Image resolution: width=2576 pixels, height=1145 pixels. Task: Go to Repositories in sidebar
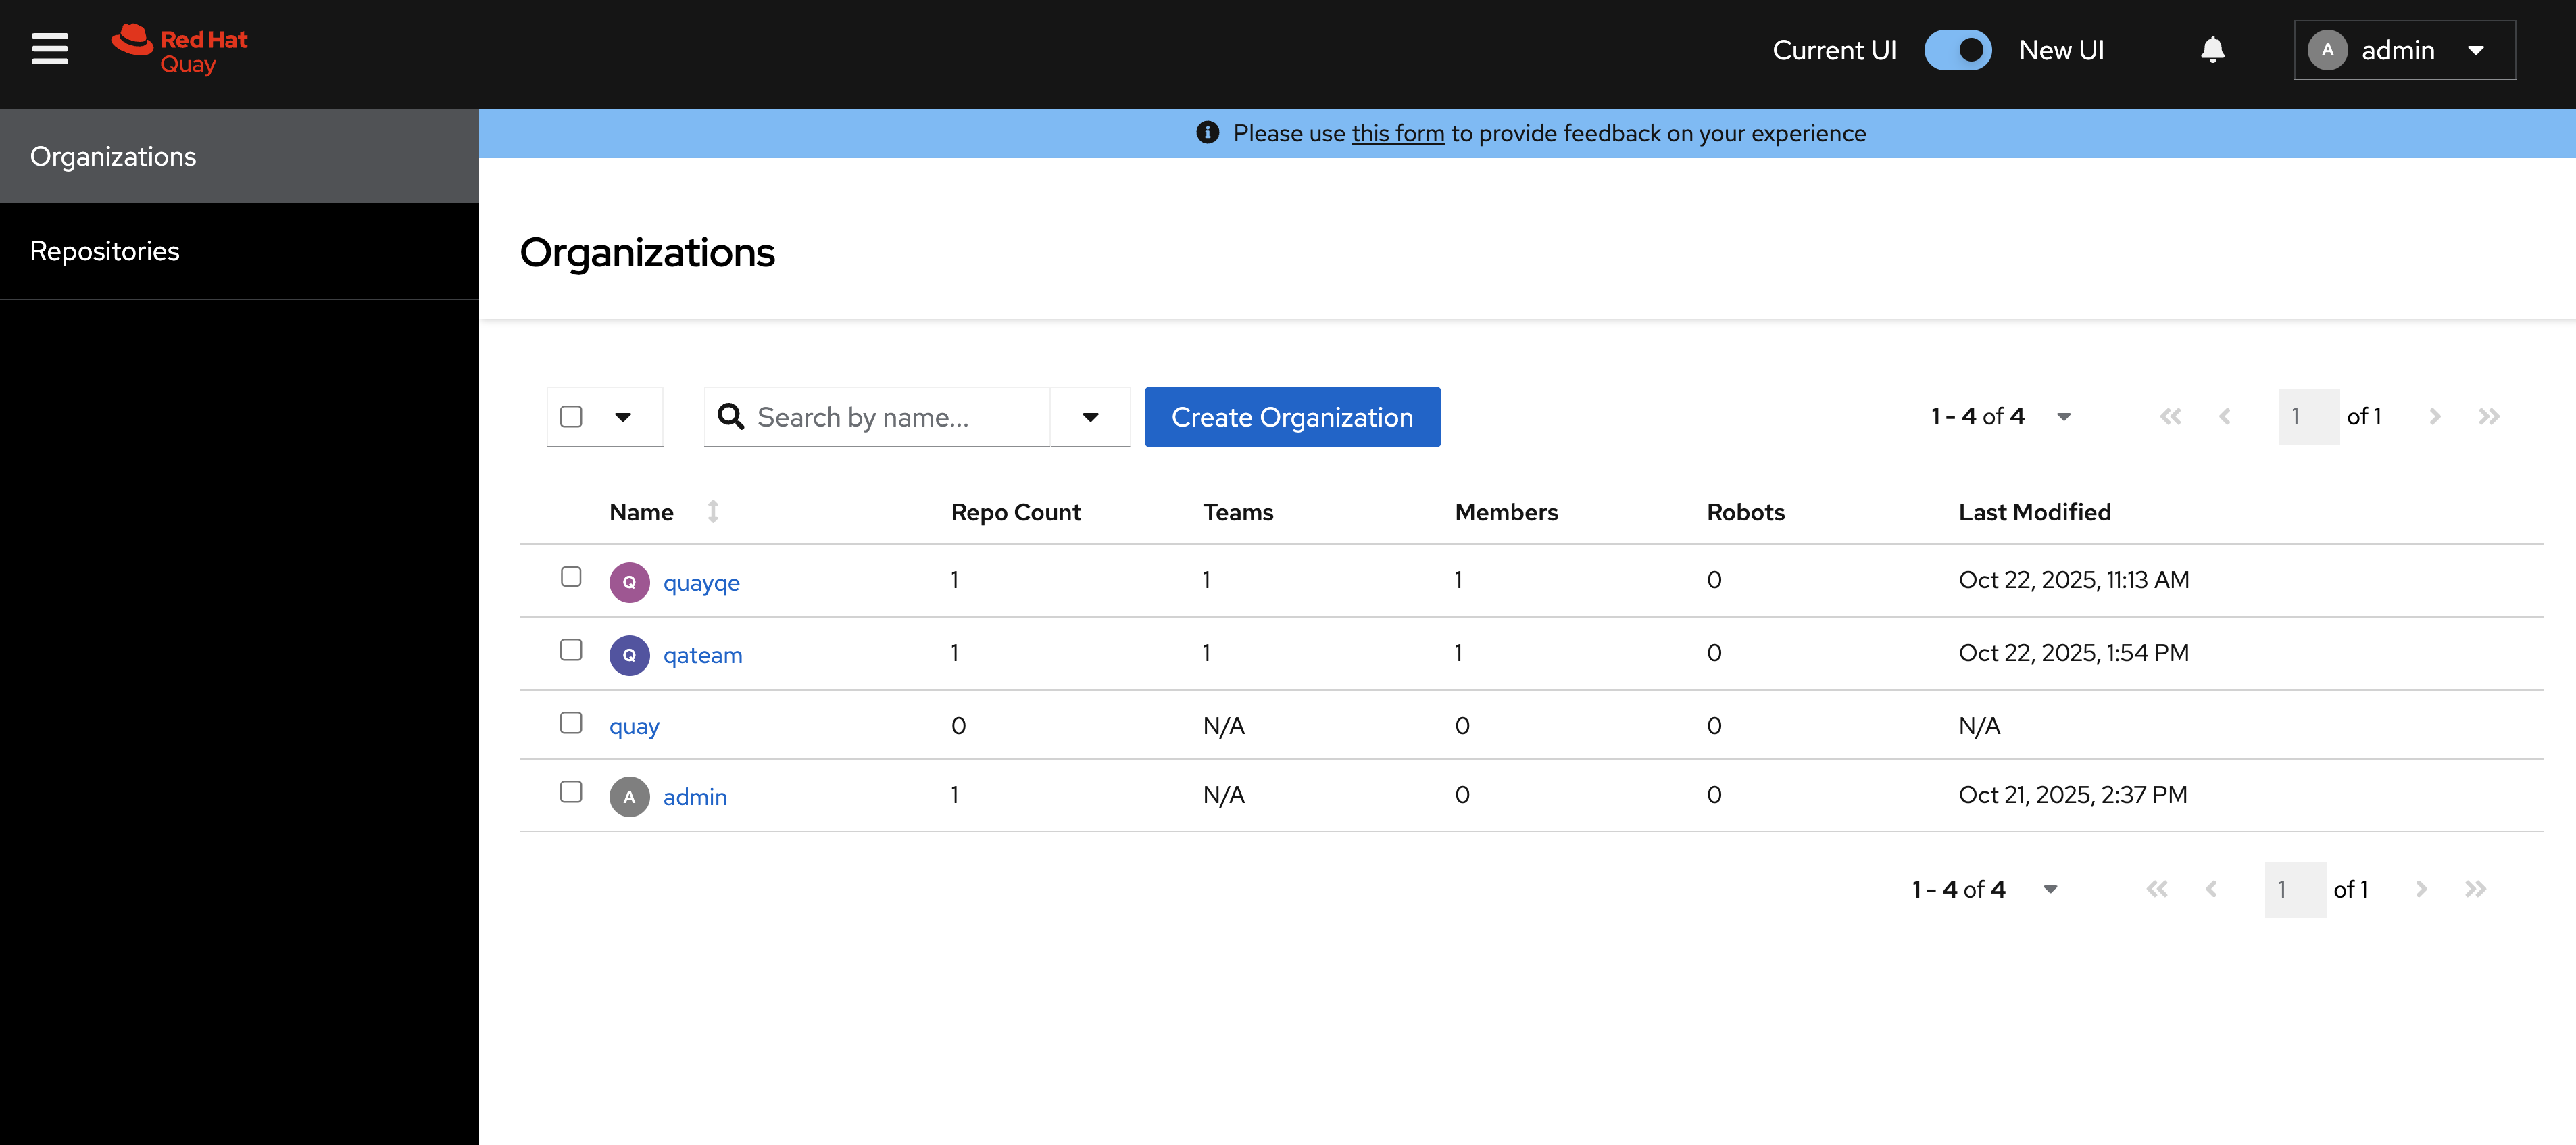(105, 251)
